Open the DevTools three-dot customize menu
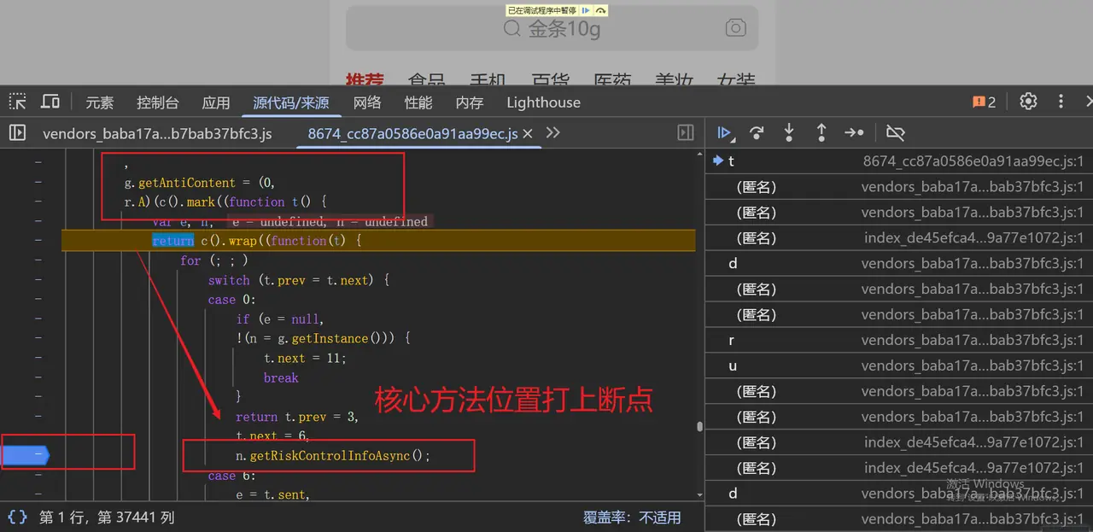1093x532 pixels. 1061,102
